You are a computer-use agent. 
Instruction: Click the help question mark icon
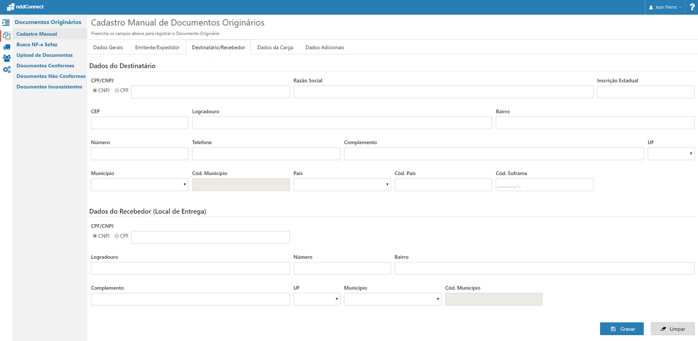[x=692, y=7]
